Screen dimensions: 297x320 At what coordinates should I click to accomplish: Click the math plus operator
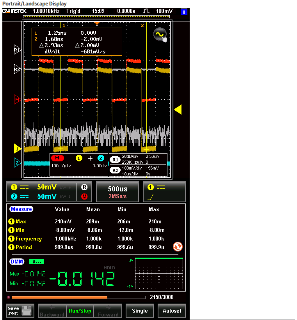point(90,158)
